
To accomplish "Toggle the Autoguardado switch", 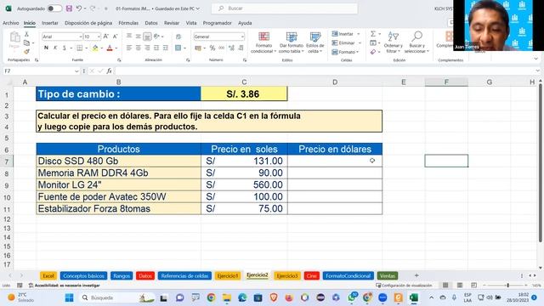I will pos(54,8).
